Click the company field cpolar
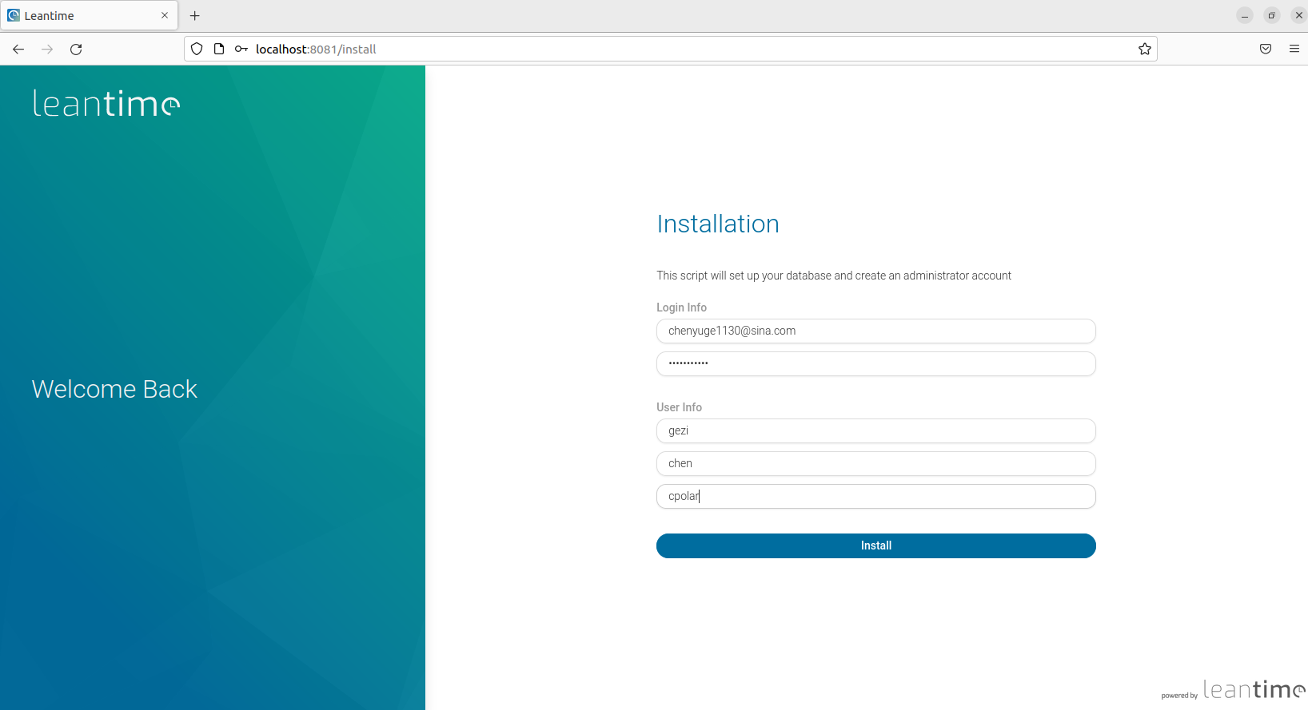1308x710 pixels. (876, 496)
